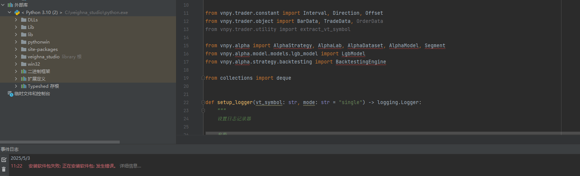Fold the setup_logger function at line 22
580x176 pixels.
click(x=203, y=102)
